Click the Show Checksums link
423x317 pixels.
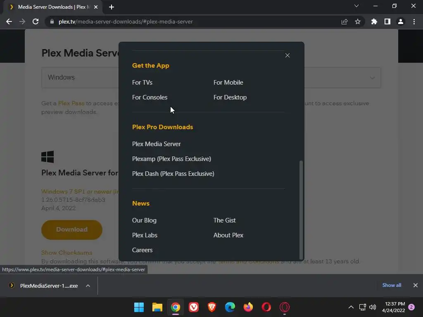(x=67, y=253)
